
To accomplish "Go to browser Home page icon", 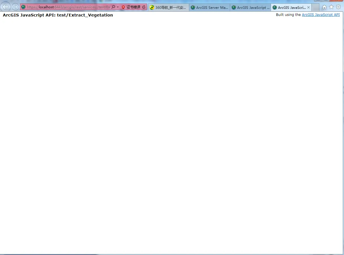I will [x=324, y=7].
